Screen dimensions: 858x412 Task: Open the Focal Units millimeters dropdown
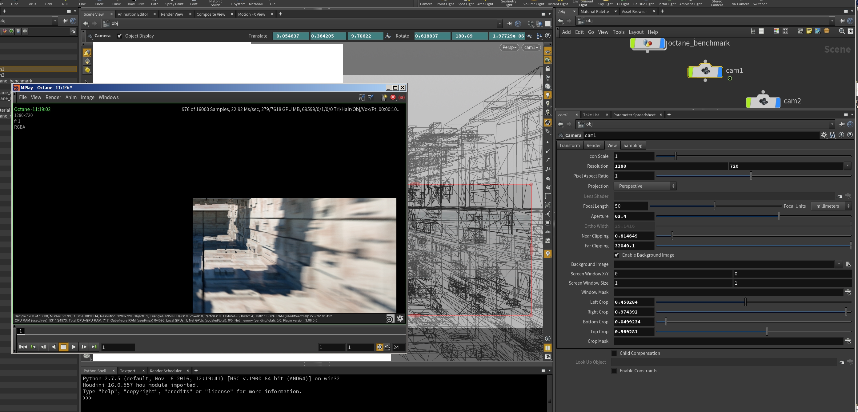(831, 206)
